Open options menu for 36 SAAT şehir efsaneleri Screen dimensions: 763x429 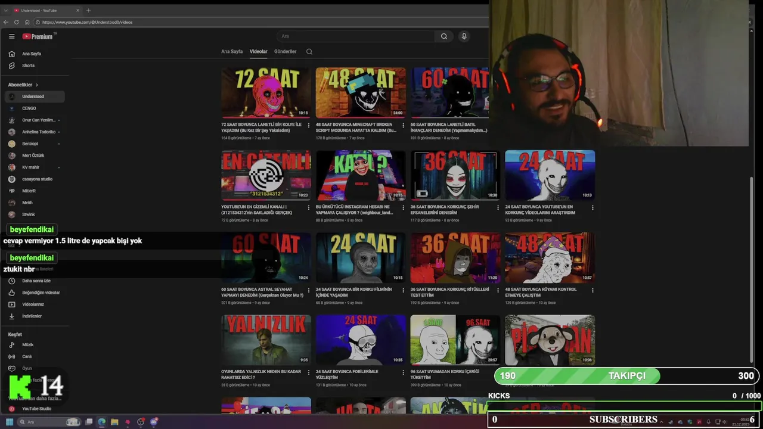coord(498,207)
